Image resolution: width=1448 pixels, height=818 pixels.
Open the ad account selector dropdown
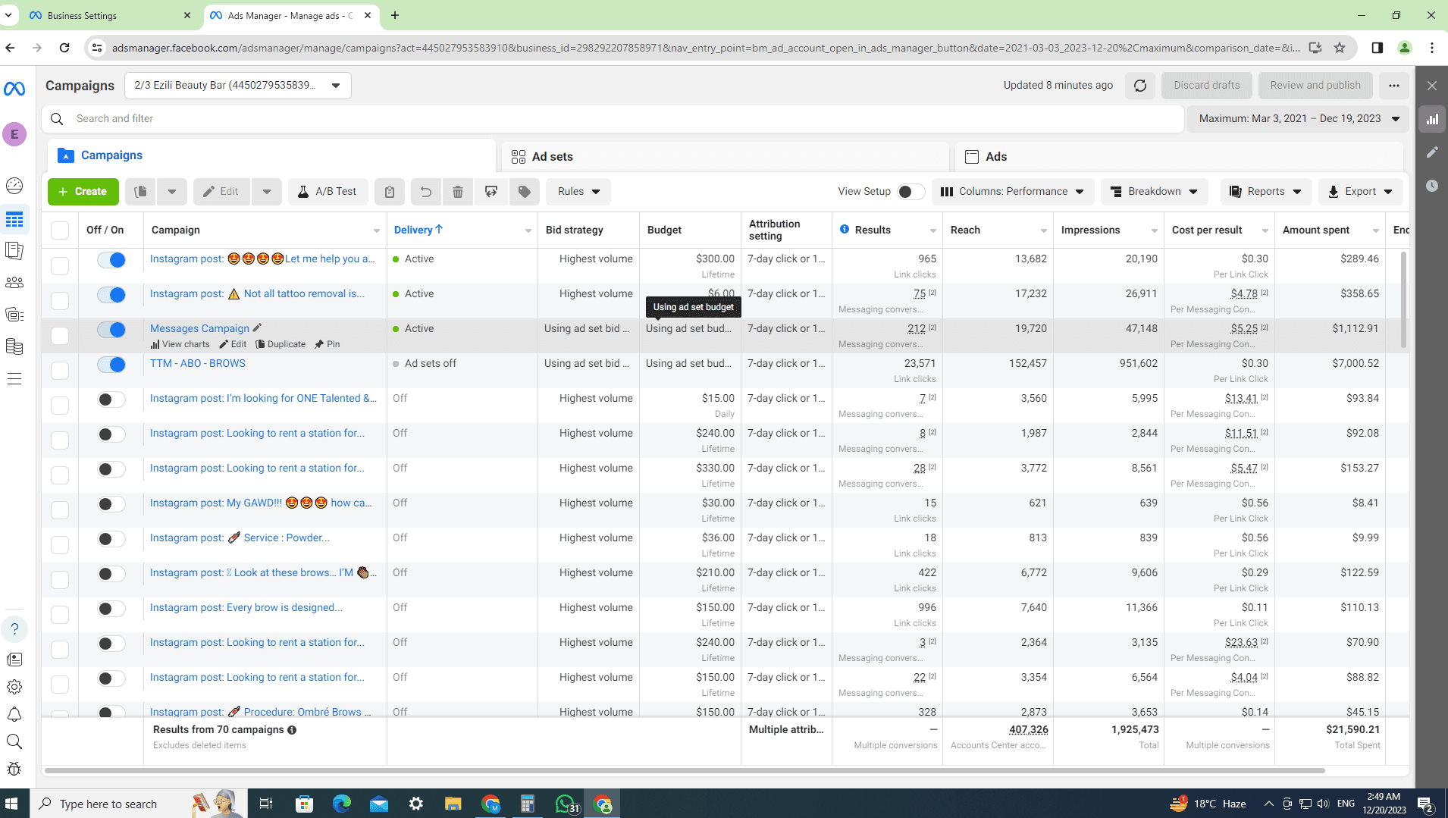pyautogui.click(x=237, y=86)
